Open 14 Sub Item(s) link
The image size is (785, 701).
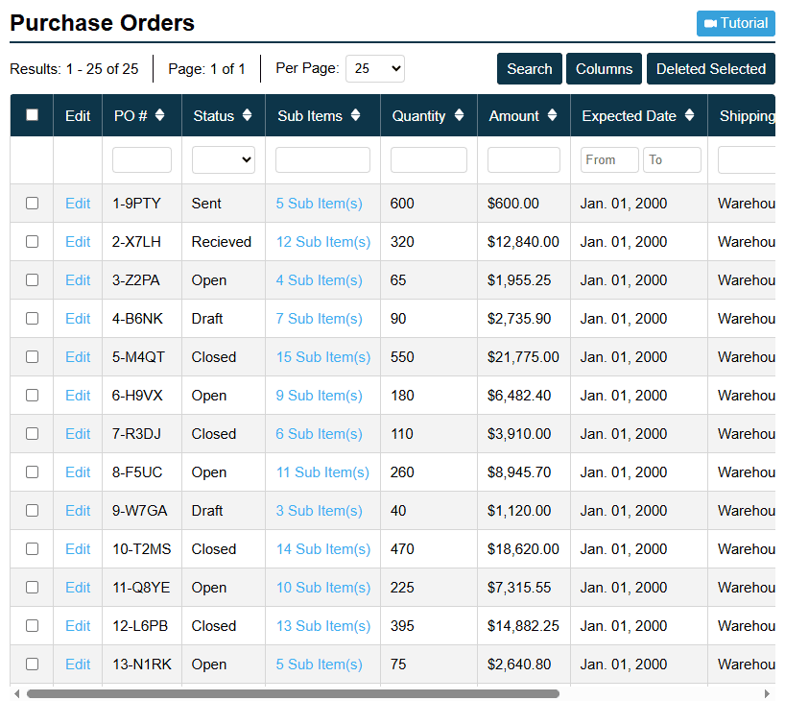click(x=323, y=549)
